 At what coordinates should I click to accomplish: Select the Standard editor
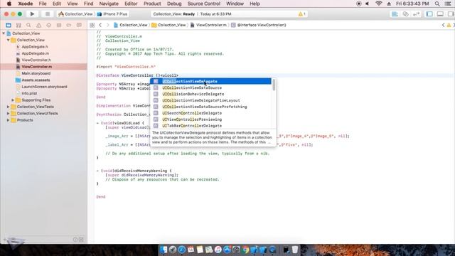pyautogui.click(x=395, y=14)
